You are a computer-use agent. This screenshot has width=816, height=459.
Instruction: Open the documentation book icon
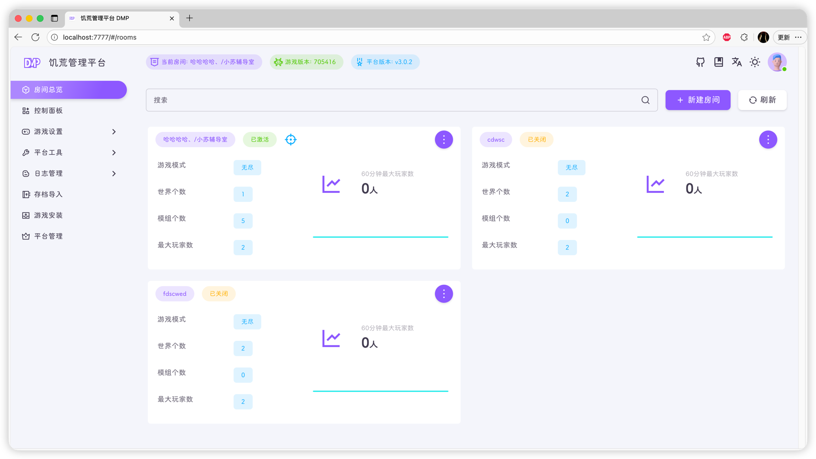click(x=718, y=62)
